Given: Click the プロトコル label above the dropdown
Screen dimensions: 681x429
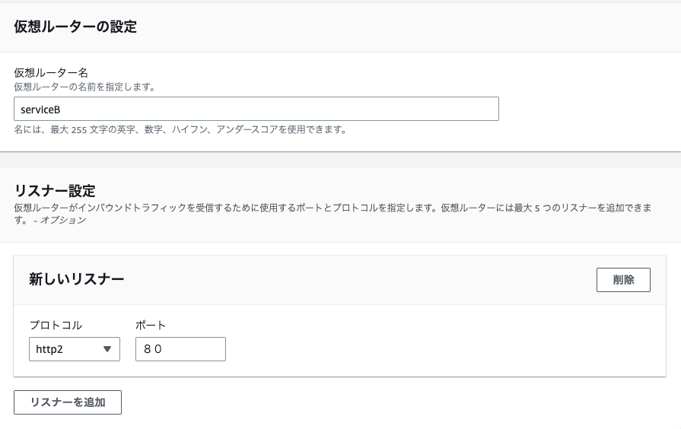Looking at the screenshot, I should [x=56, y=326].
